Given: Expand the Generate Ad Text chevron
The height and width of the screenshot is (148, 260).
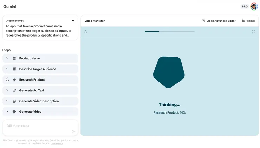Looking at the screenshot, I should [7, 90].
